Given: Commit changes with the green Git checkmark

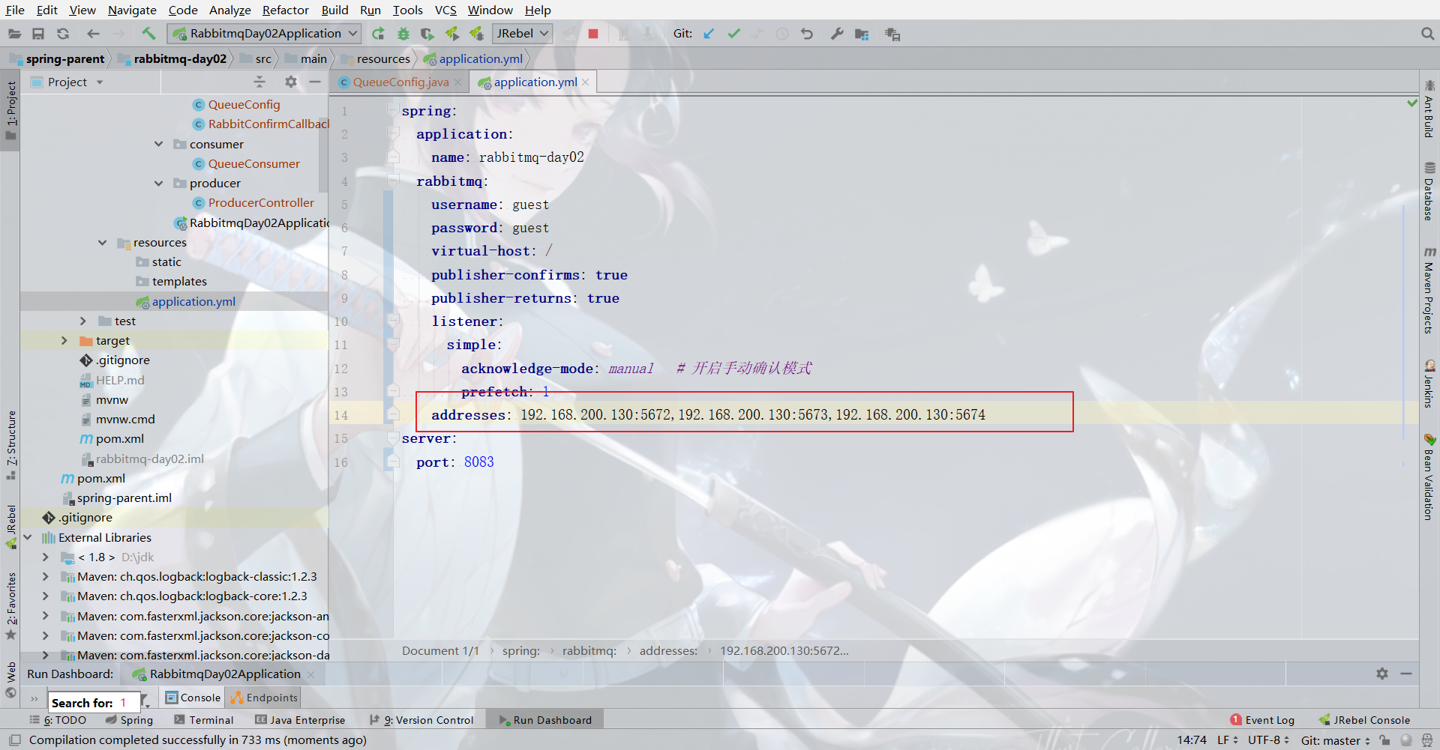Looking at the screenshot, I should tap(733, 34).
